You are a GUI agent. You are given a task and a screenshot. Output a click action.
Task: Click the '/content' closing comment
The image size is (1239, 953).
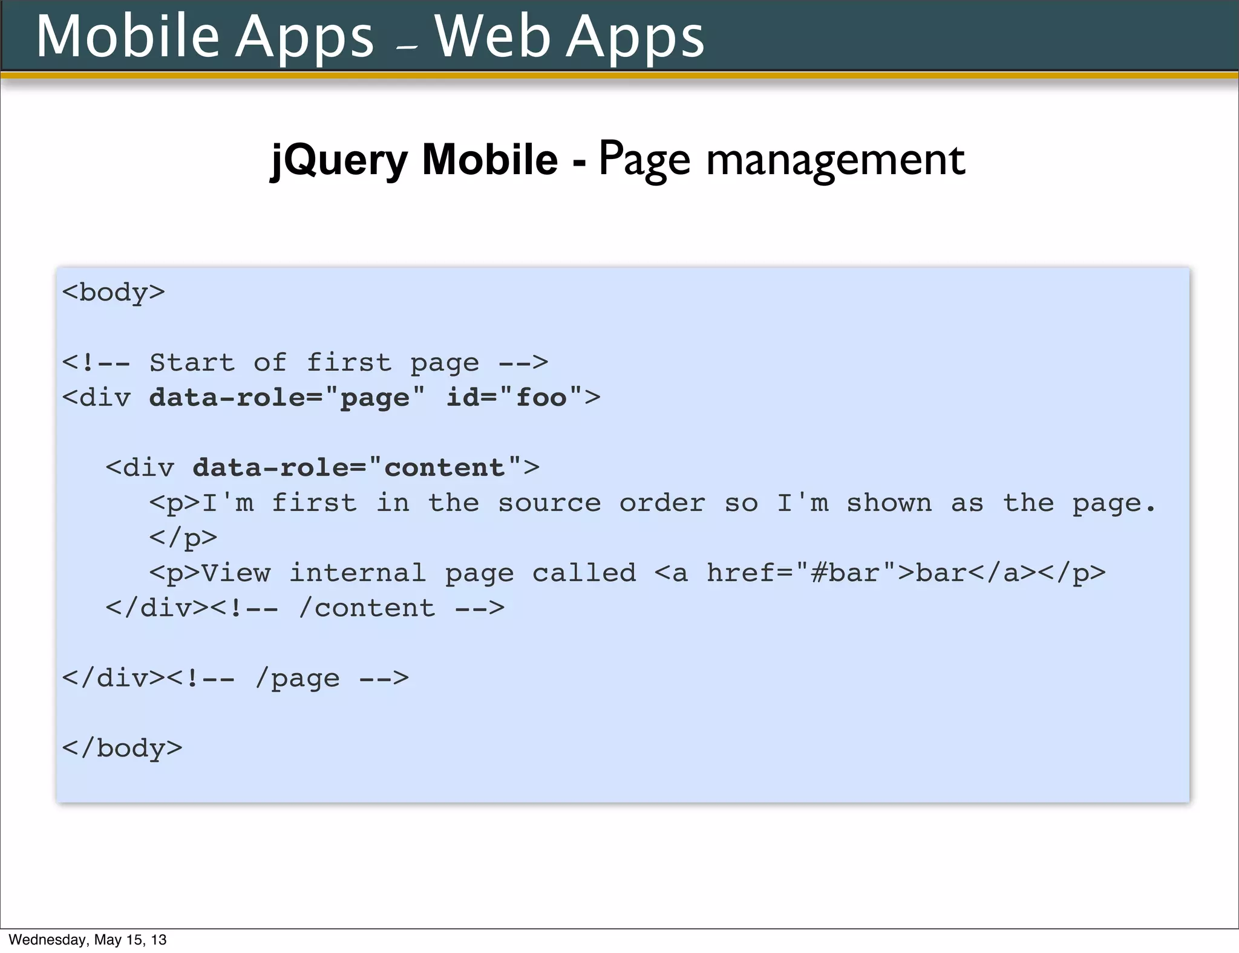pyautogui.click(x=367, y=608)
